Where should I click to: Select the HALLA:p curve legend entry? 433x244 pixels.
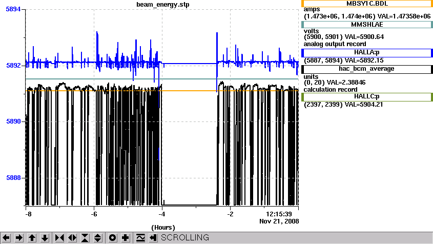tap(367, 52)
